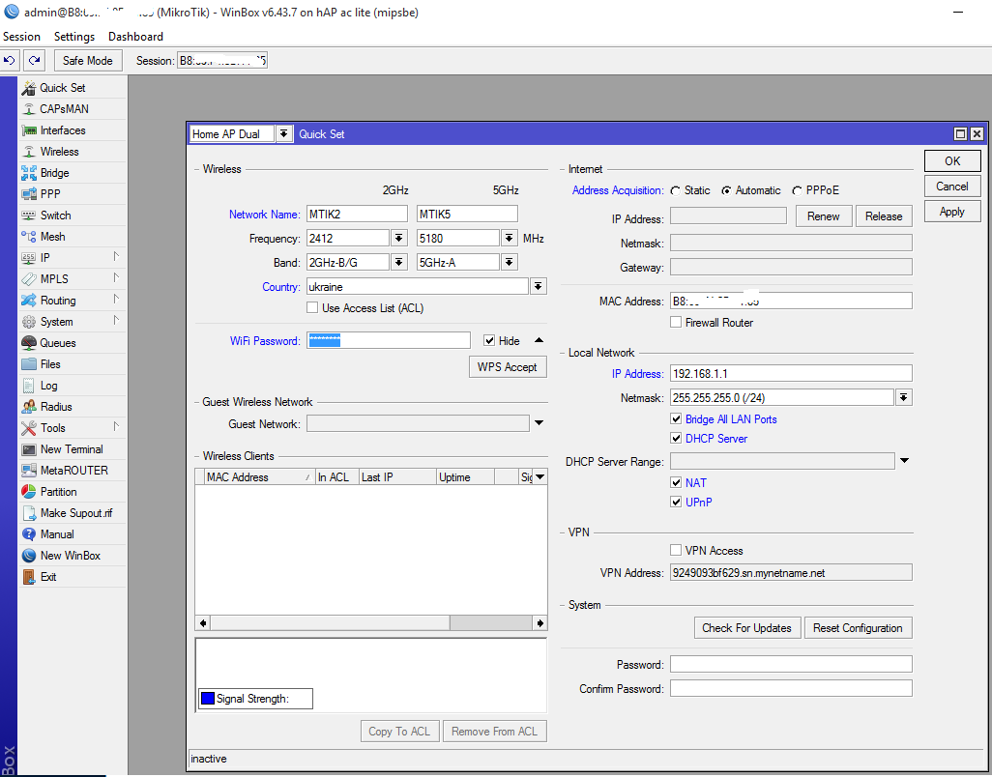
Task: Toggle Bridge All LAN Ports checkbox
Action: pos(676,419)
